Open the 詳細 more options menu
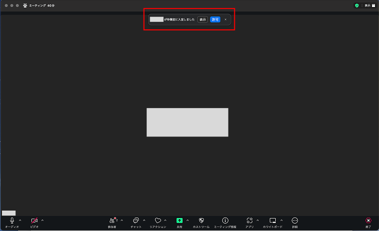Image resolution: width=379 pixels, height=231 pixels. (295, 221)
